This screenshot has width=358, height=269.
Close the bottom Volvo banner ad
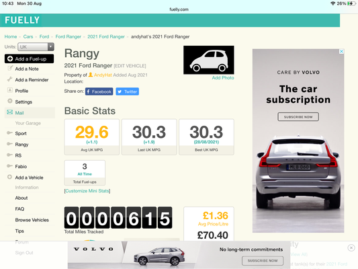tap(351, 247)
